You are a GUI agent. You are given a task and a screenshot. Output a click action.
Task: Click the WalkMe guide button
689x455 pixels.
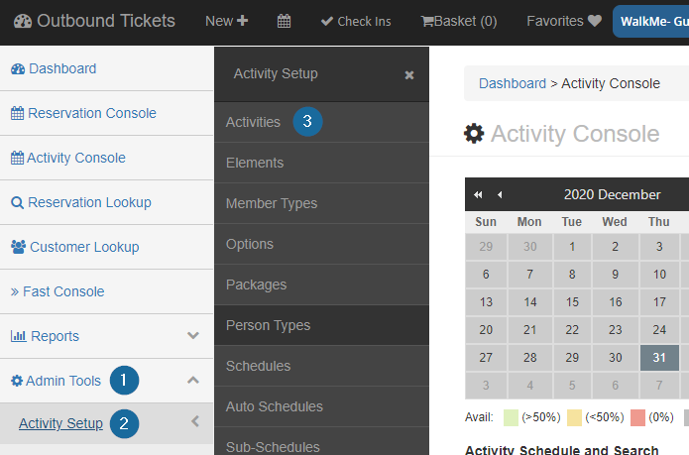tap(650, 21)
